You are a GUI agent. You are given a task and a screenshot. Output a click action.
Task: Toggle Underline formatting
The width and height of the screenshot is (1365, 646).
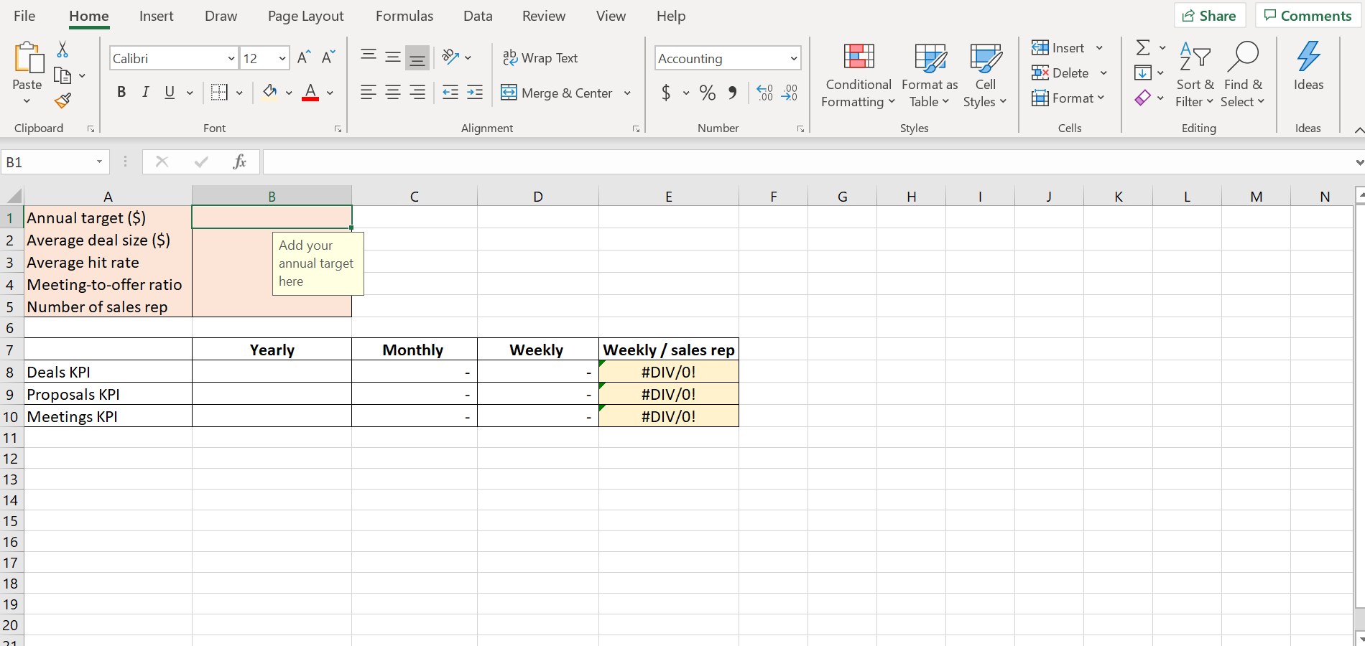(x=168, y=92)
